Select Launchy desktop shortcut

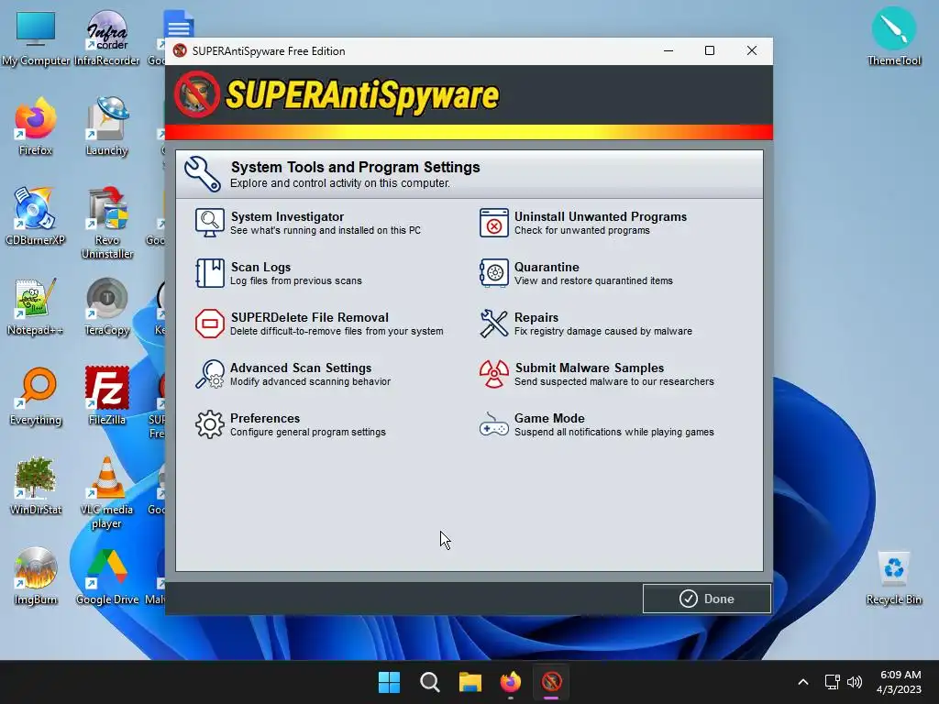point(106,126)
